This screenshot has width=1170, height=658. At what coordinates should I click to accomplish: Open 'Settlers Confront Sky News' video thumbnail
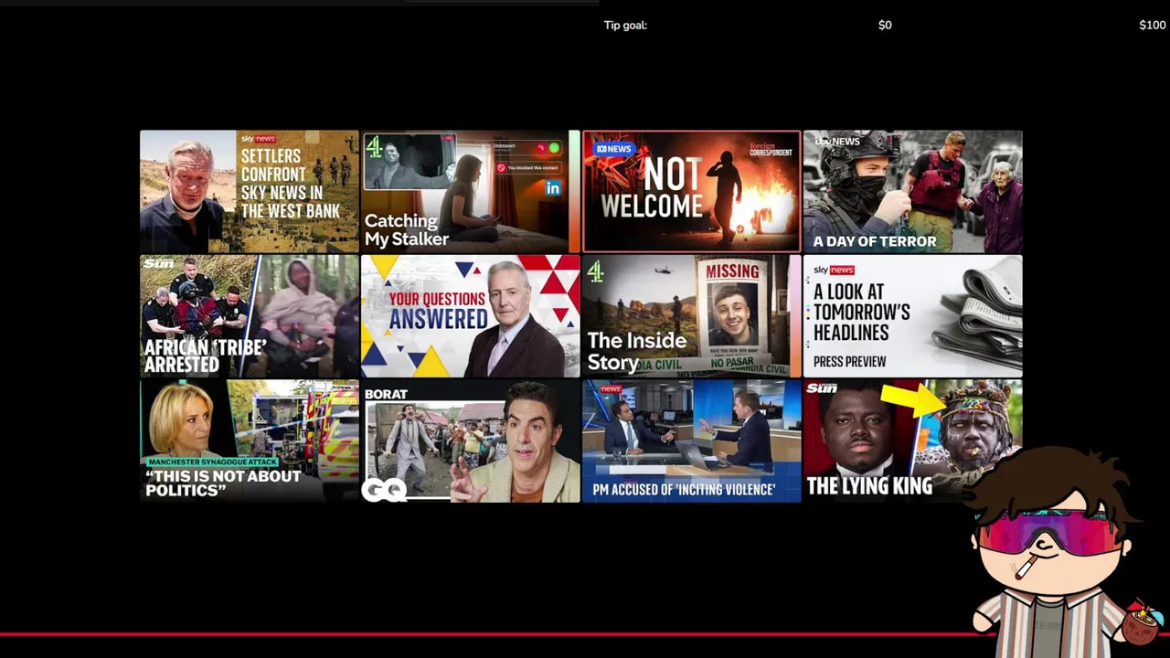(249, 191)
